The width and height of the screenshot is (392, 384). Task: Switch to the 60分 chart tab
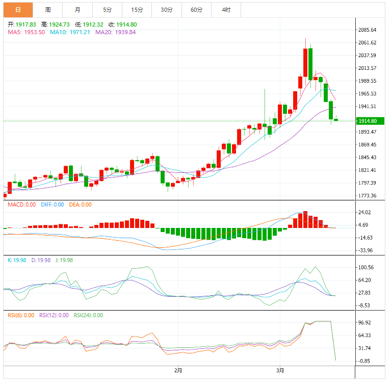[x=196, y=10]
